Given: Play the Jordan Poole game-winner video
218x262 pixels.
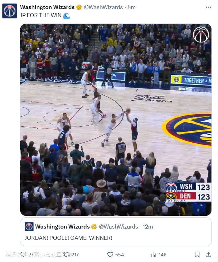Looking at the screenshot, I should click(x=116, y=120).
